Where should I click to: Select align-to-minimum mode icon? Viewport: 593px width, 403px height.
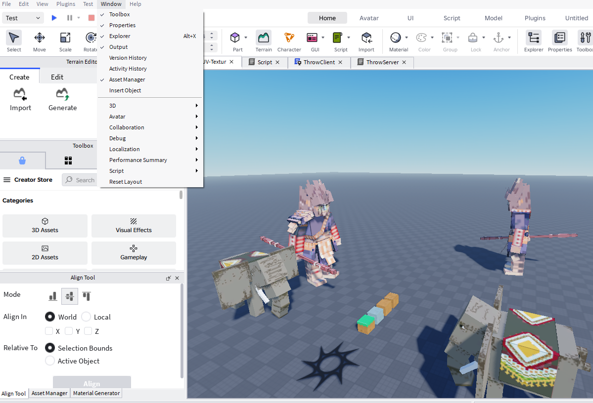[53, 296]
